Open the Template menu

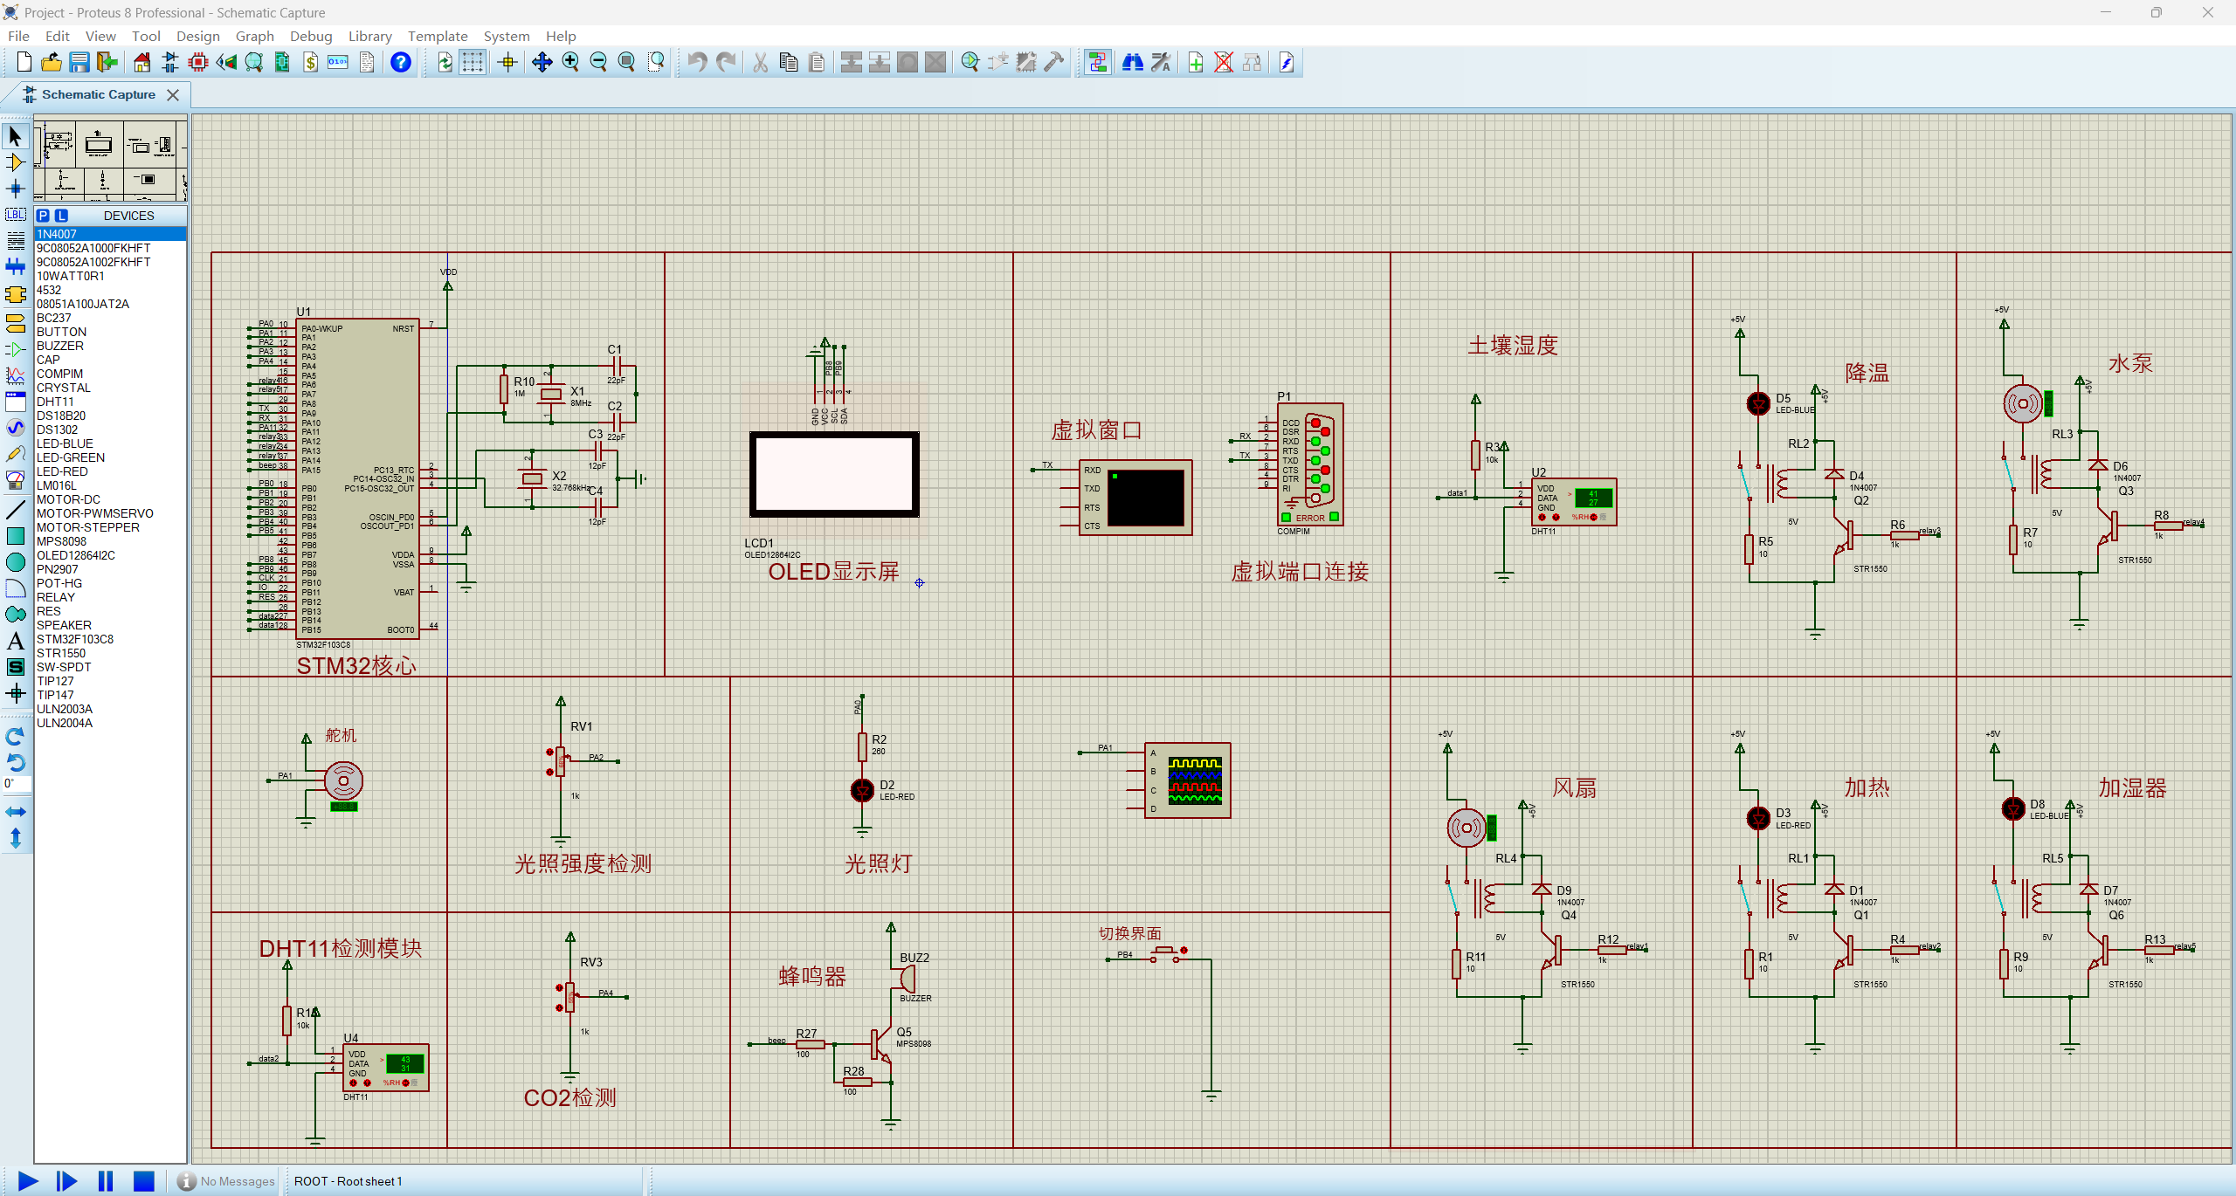click(438, 36)
